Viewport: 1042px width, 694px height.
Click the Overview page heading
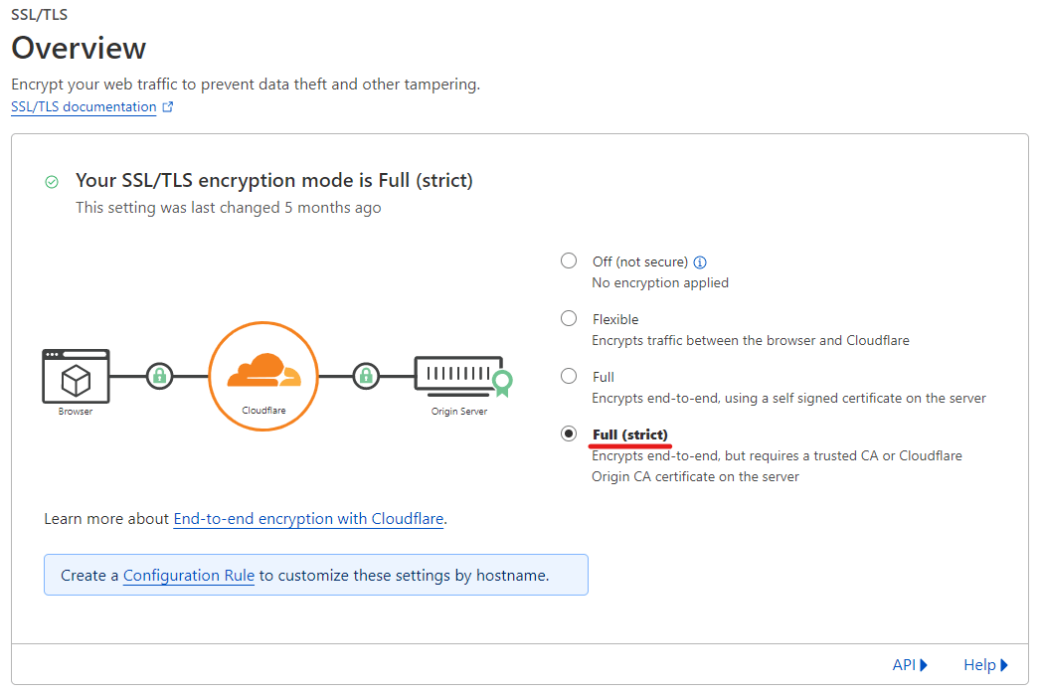pyautogui.click(x=78, y=47)
